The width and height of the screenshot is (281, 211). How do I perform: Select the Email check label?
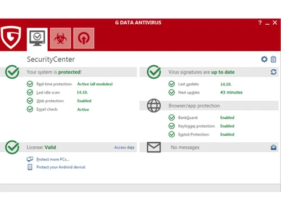click(47, 109)
